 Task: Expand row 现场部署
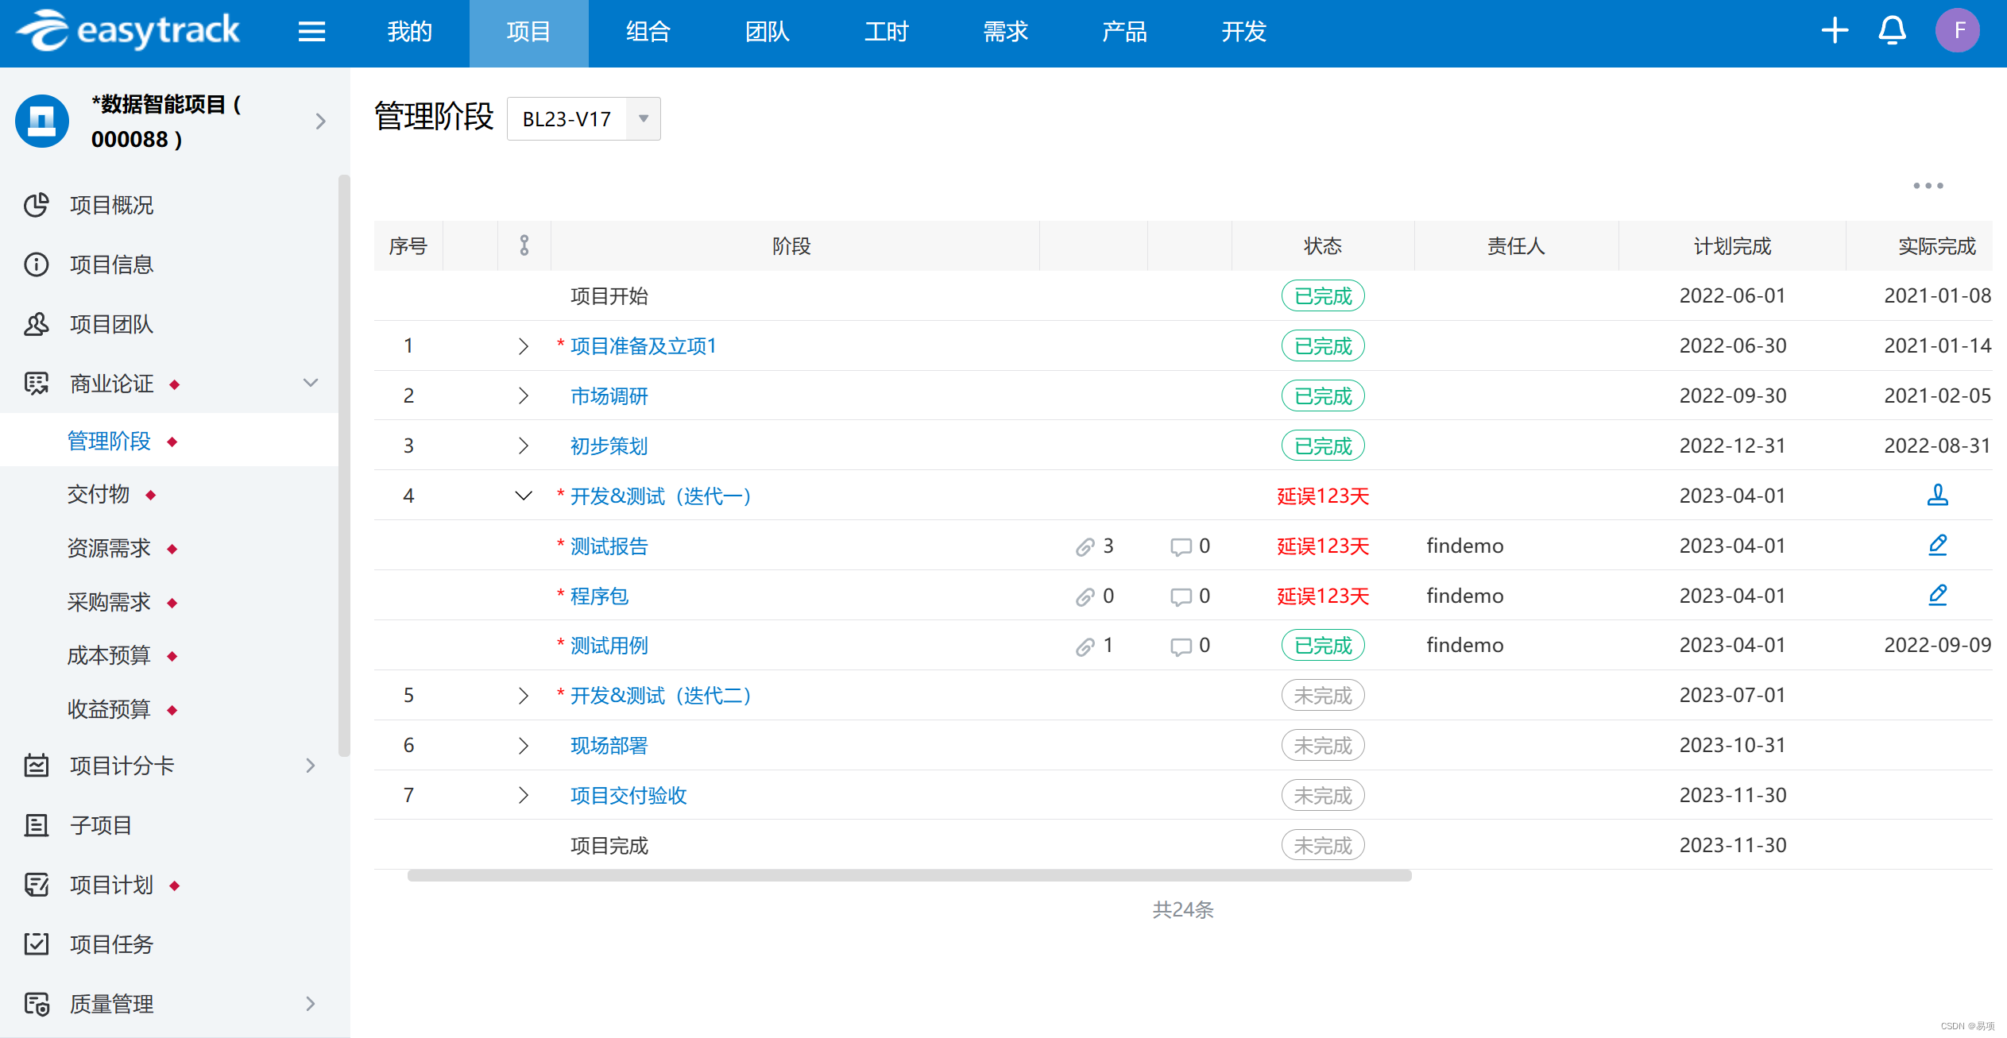pyautogui.click(x=523, y=746)
